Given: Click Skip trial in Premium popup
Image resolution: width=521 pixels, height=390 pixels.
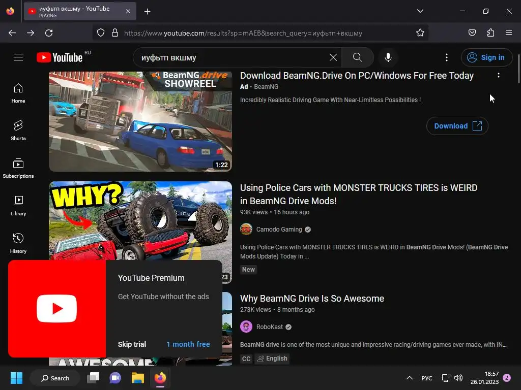Looking at the screenshot, I should pyautogui.click(x=132, y=344).
